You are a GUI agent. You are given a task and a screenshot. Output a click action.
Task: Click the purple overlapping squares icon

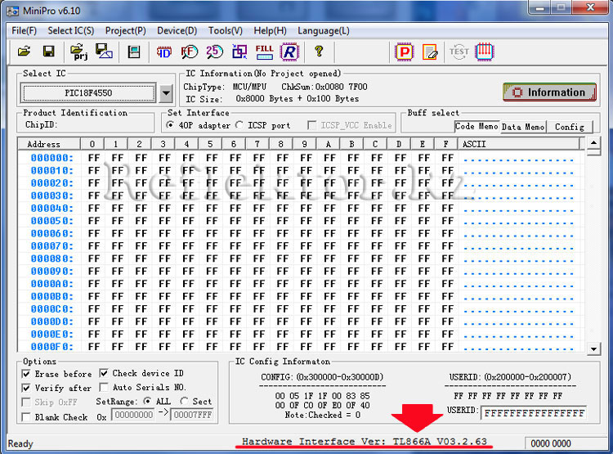click(x=239, y=52)
